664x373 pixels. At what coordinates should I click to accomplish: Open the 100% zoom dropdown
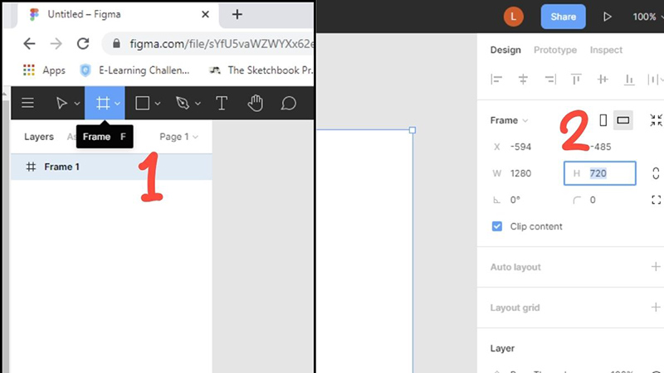click(x=645, y=17)
